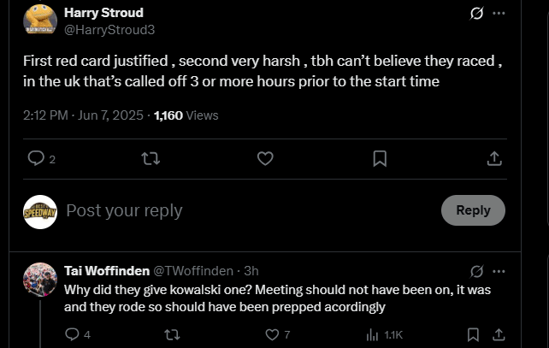Repost Tai Woffinden's reply
The width and height of the screenshot is (549, 348).
[172, 334]
